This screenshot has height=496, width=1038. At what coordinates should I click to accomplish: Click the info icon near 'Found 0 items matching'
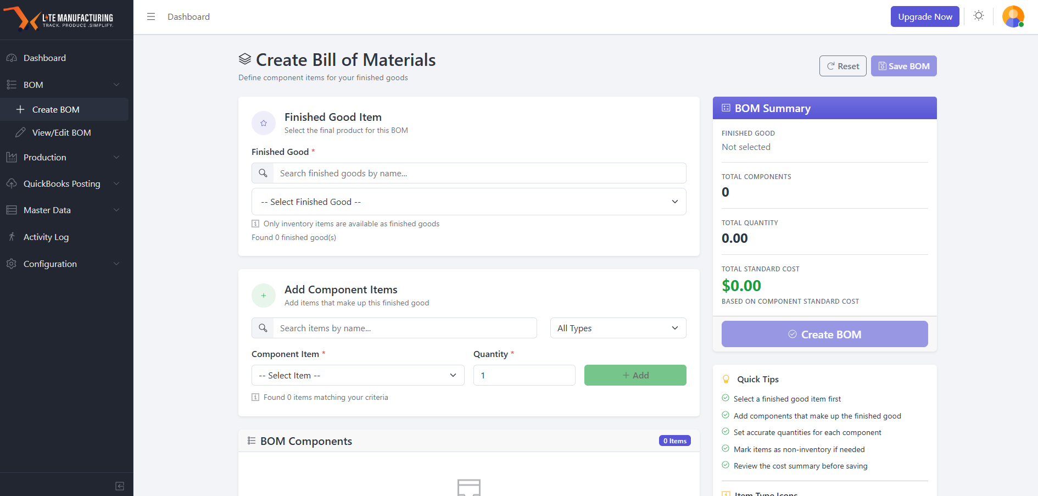click(x=255, y=397)
